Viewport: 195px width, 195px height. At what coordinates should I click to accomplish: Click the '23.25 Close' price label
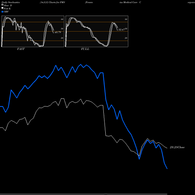[x=177, y=147]
